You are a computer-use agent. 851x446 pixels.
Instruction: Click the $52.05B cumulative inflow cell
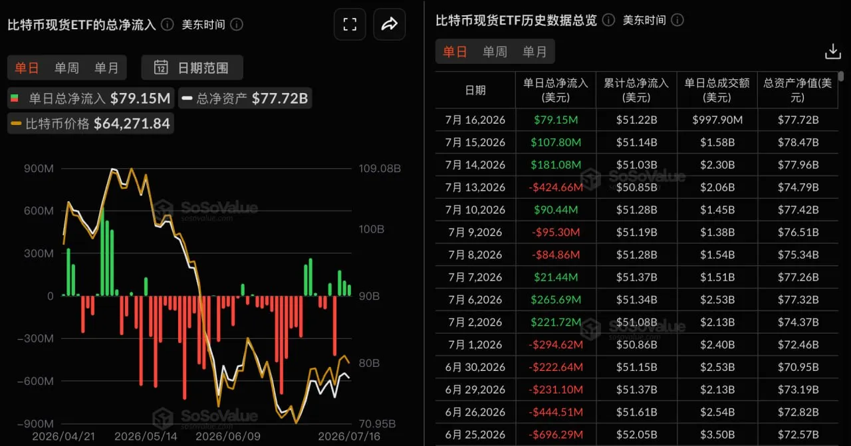tap(636, 435)
